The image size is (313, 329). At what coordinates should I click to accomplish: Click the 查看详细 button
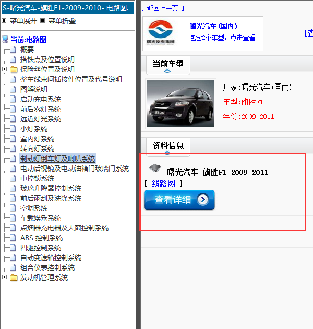pyautogui.click(x=179, y=200)
